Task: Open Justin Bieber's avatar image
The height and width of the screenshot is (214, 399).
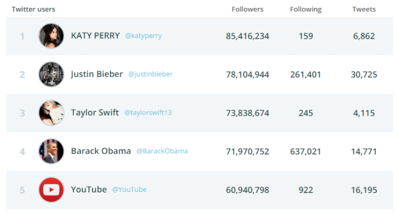Action: [51, 74]
